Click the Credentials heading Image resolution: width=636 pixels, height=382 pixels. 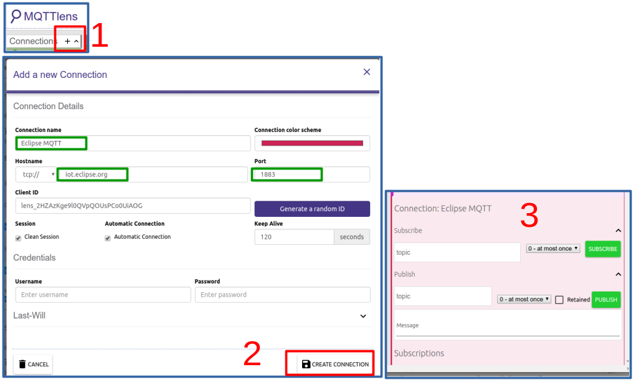coord(34,258)
